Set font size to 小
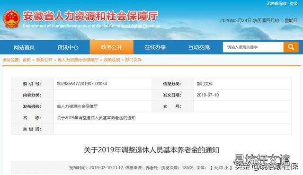 tap(226, 167)
